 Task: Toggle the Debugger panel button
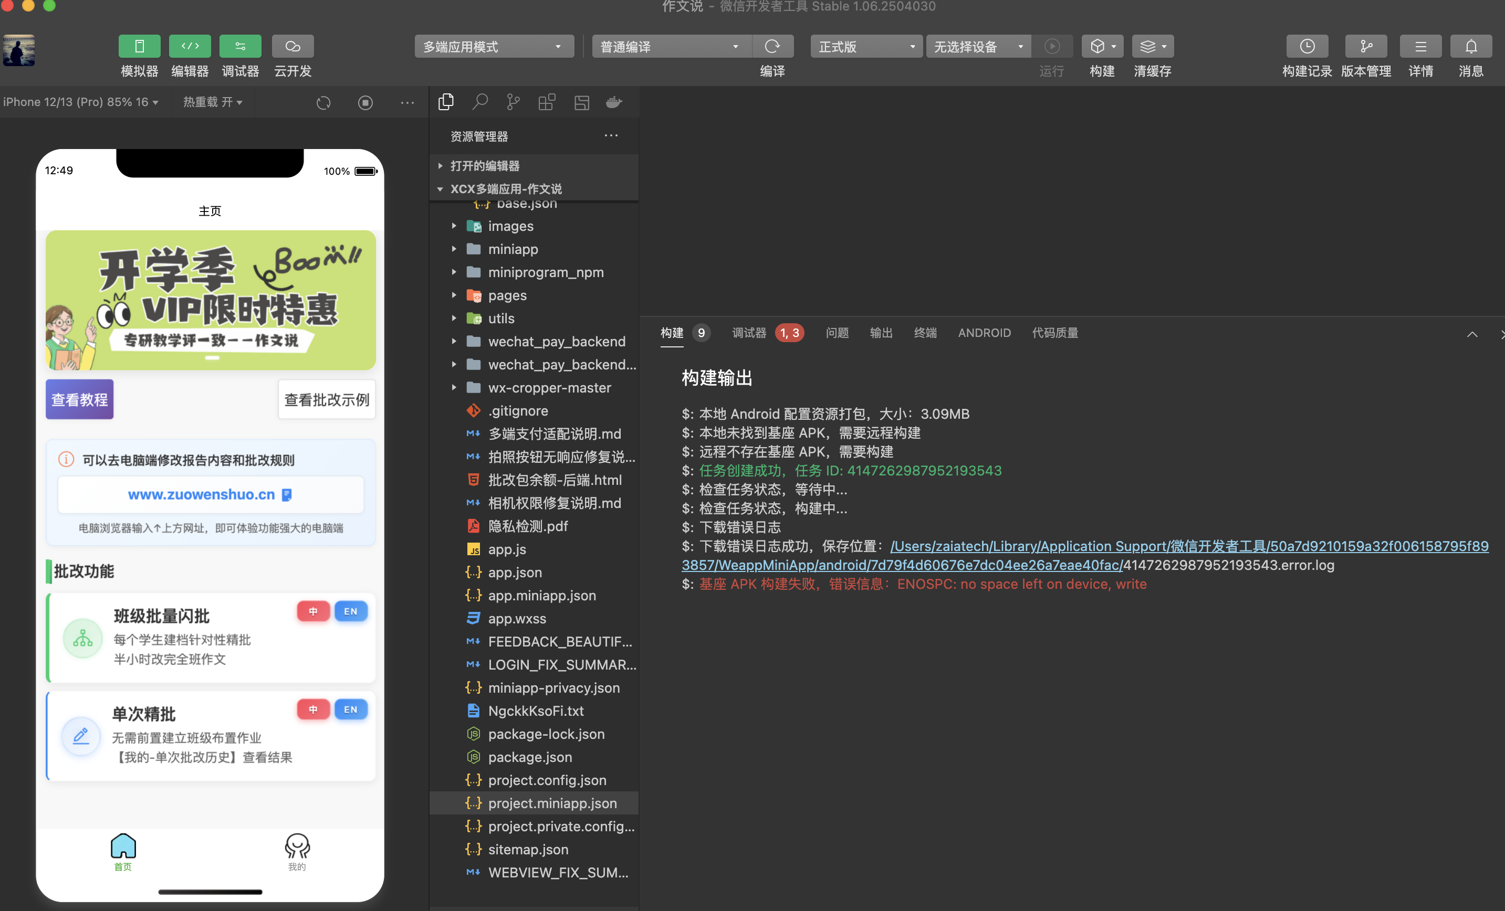[x=240, y=46]
